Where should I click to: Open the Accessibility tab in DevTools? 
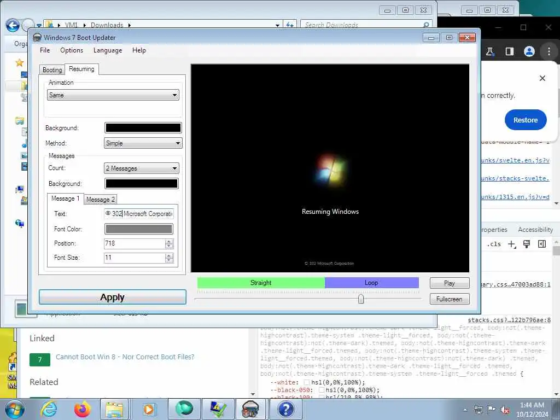(535, 230)
